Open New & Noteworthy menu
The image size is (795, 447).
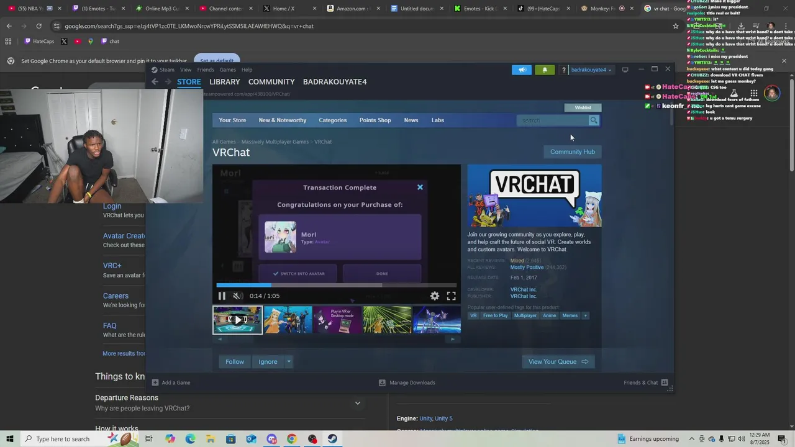[283, 120]
